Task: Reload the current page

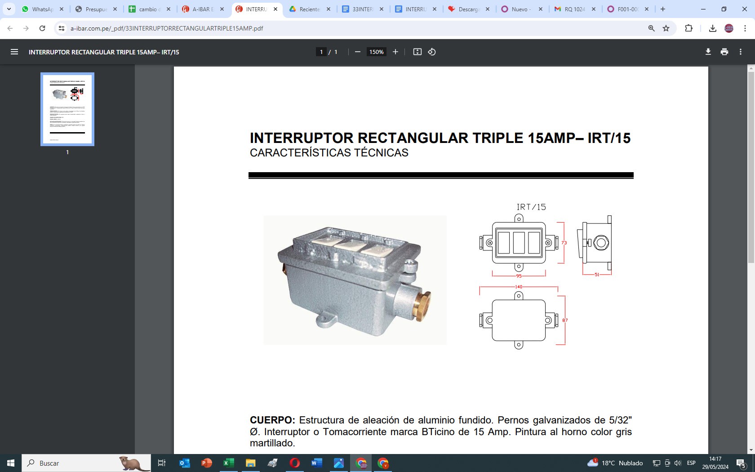Action: pos(42,28)
